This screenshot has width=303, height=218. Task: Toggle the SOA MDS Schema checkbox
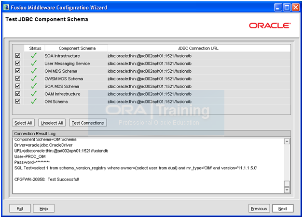(18, 86)
